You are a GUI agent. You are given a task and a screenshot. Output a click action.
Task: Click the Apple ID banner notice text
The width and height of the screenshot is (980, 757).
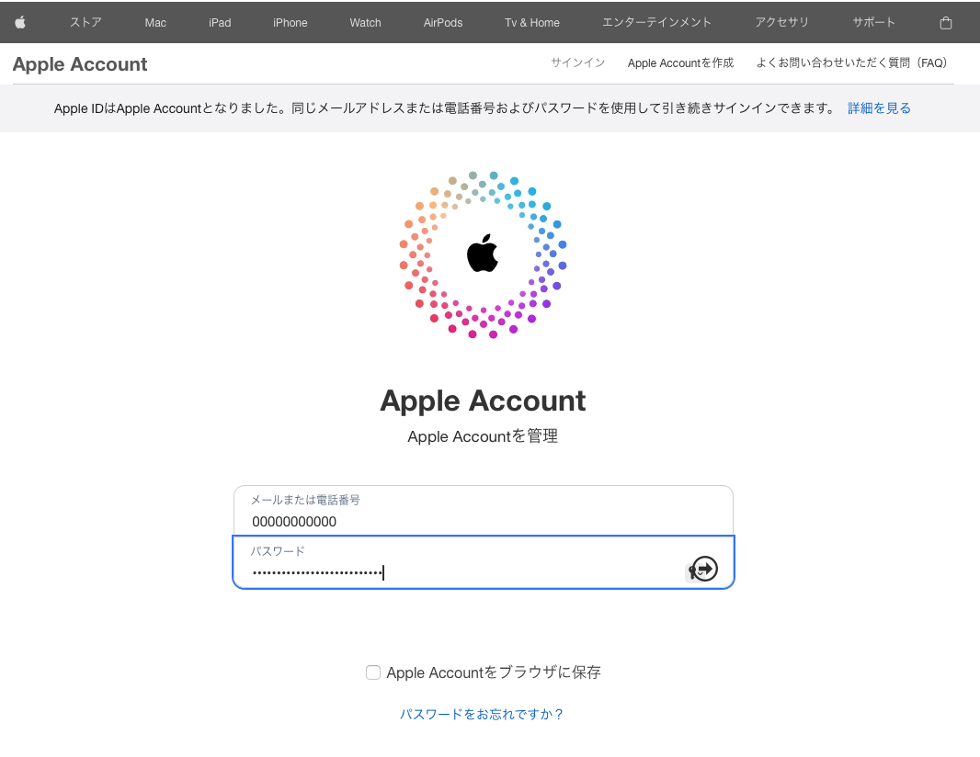click(444, 108)
